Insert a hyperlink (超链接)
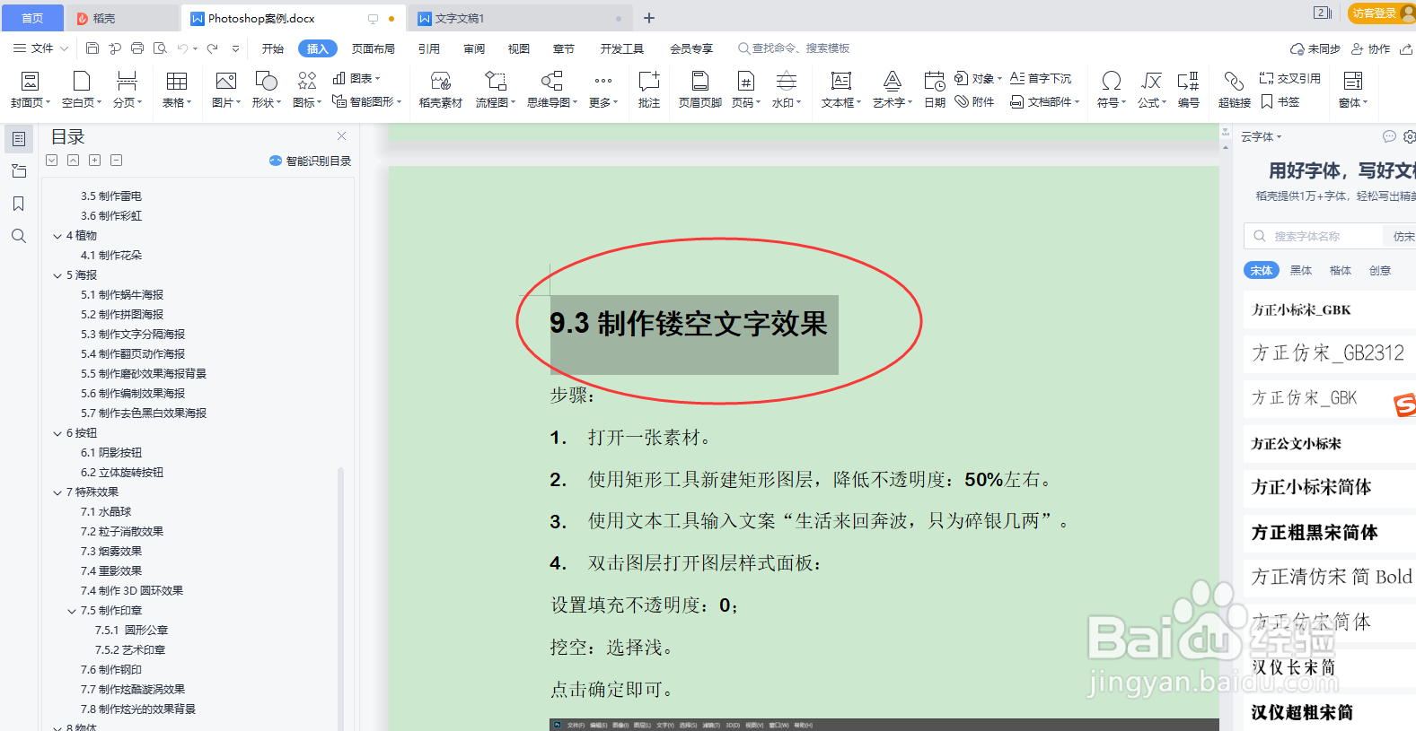 click(x=1234, y=90)
